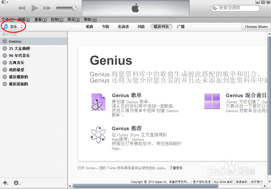
Task: Open the 客户隐私政策 link
Action: click(202, 182)
